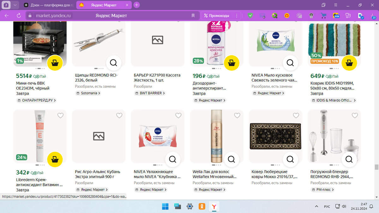Open the tab counter showing 2
Image resolution: width=379 pixels, height=213 pixels.
[6, 5]
